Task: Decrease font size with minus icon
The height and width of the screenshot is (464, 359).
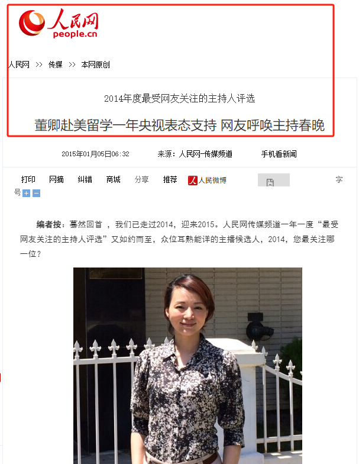Action: coord(37,193)
